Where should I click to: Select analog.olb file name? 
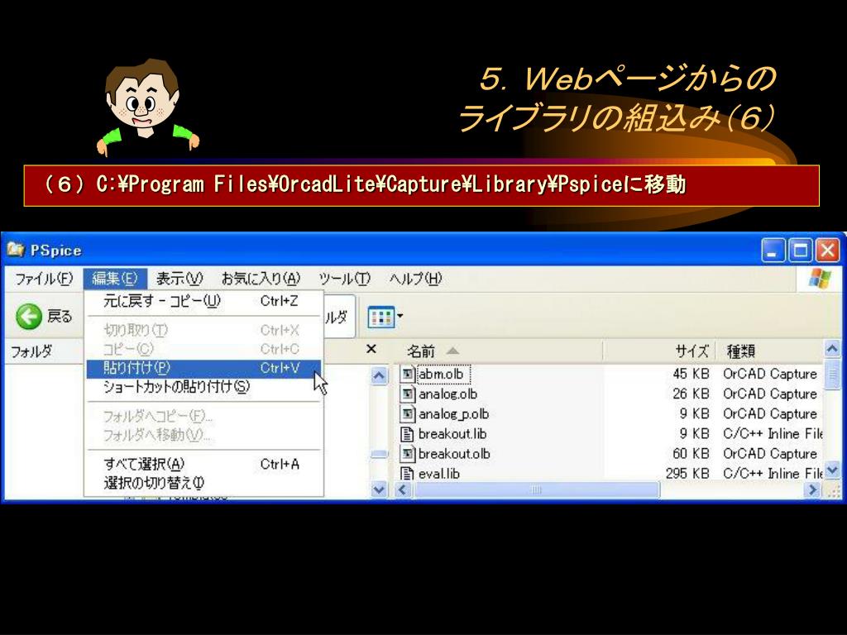pos(447,394)
